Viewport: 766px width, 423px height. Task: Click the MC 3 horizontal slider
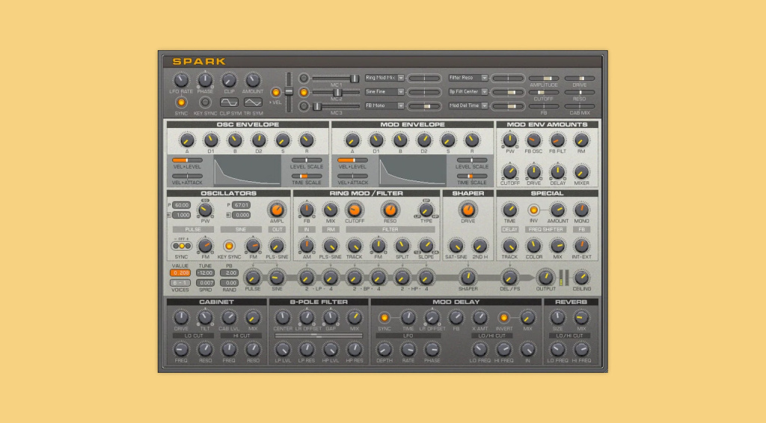[336, 106]
